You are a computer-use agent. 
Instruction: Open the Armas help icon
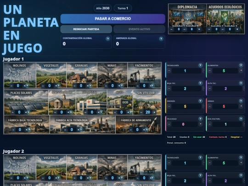click(x=241, y=101)
